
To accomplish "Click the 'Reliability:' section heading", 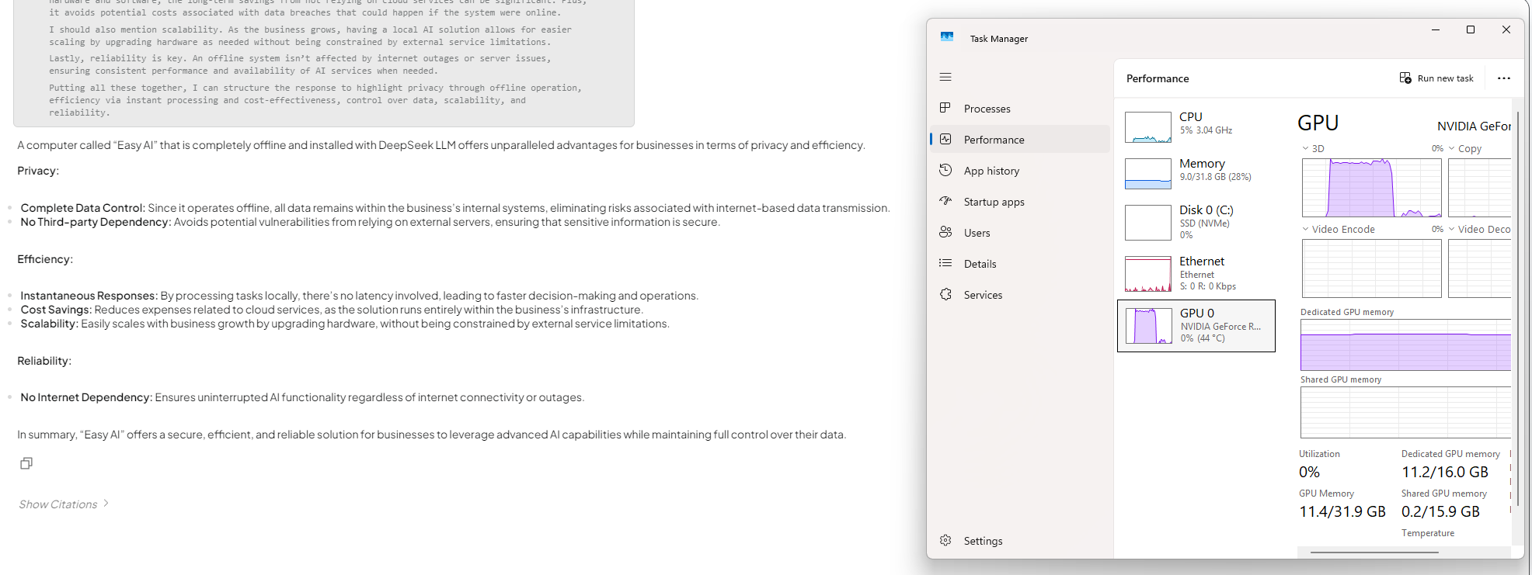I will [x=44, y=361].
